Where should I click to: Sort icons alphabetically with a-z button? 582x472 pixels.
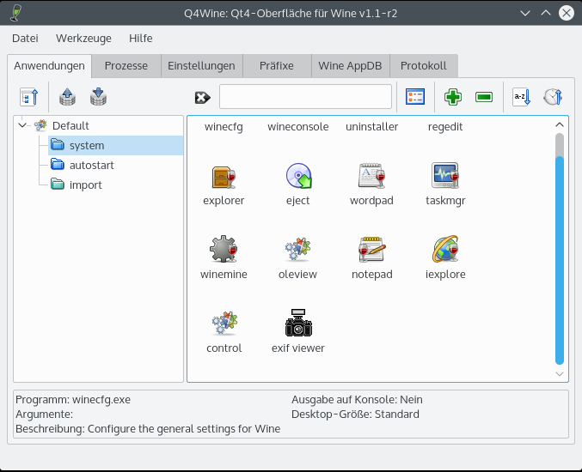point(522,97)
